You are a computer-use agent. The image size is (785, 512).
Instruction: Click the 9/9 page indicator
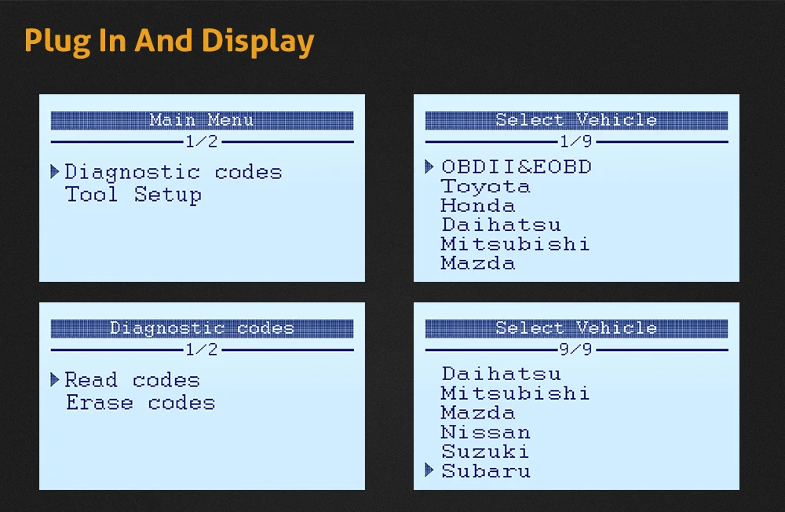[x=576, y=349]
